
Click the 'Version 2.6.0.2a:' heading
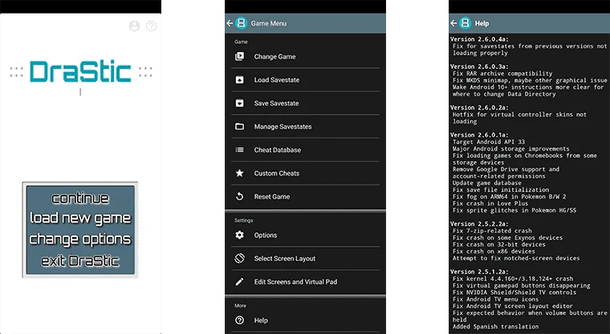coord(479,107)
